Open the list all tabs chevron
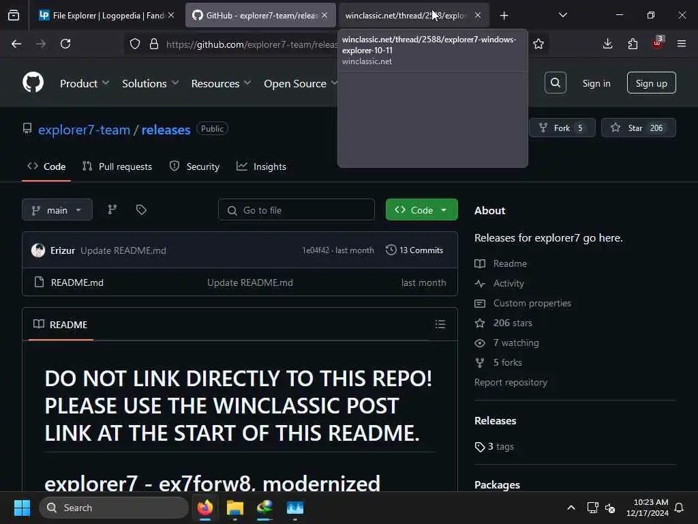The height and width of the screenshot is (524, 698). point(563,15)
